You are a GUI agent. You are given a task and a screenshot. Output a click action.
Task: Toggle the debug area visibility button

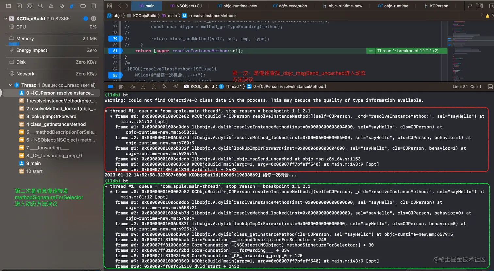[490, 87]
